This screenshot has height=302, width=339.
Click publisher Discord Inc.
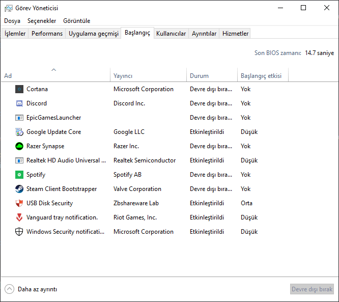(x=129, y=103)
